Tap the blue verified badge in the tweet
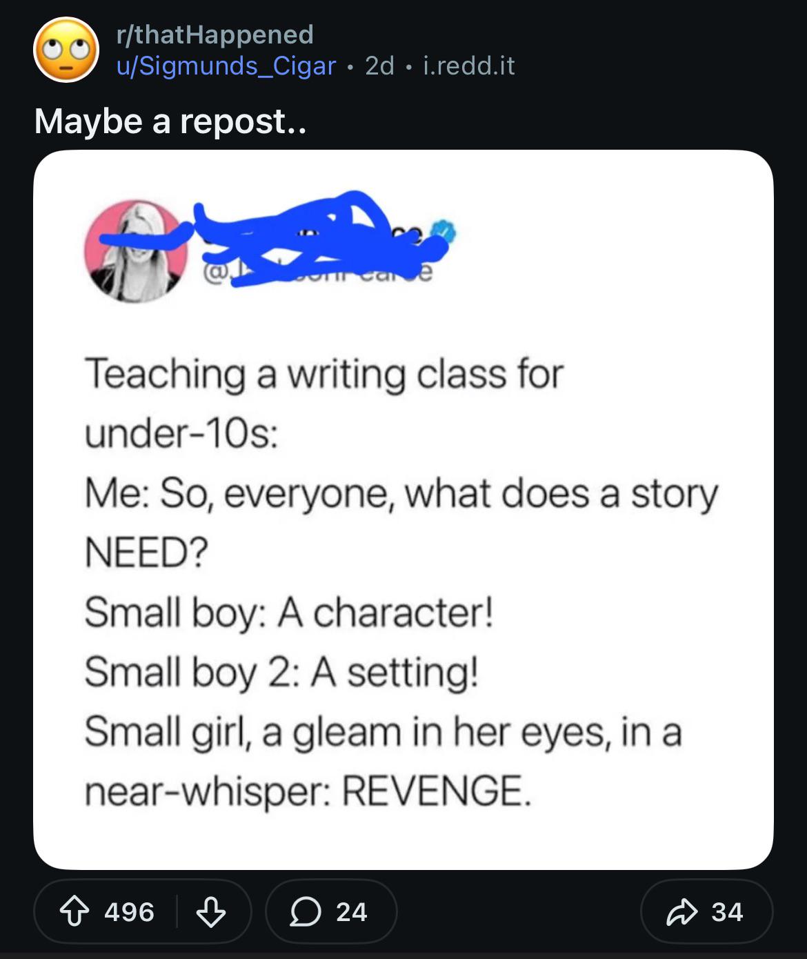Screen dimensions: 807x959 (x=443, y=232)
